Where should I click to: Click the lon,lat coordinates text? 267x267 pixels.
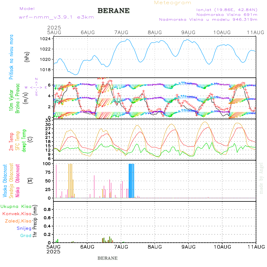click(227, 9)
